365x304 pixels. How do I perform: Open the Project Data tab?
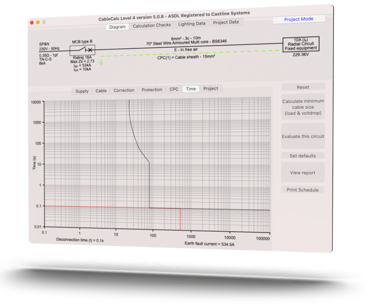tap(226, 22)
